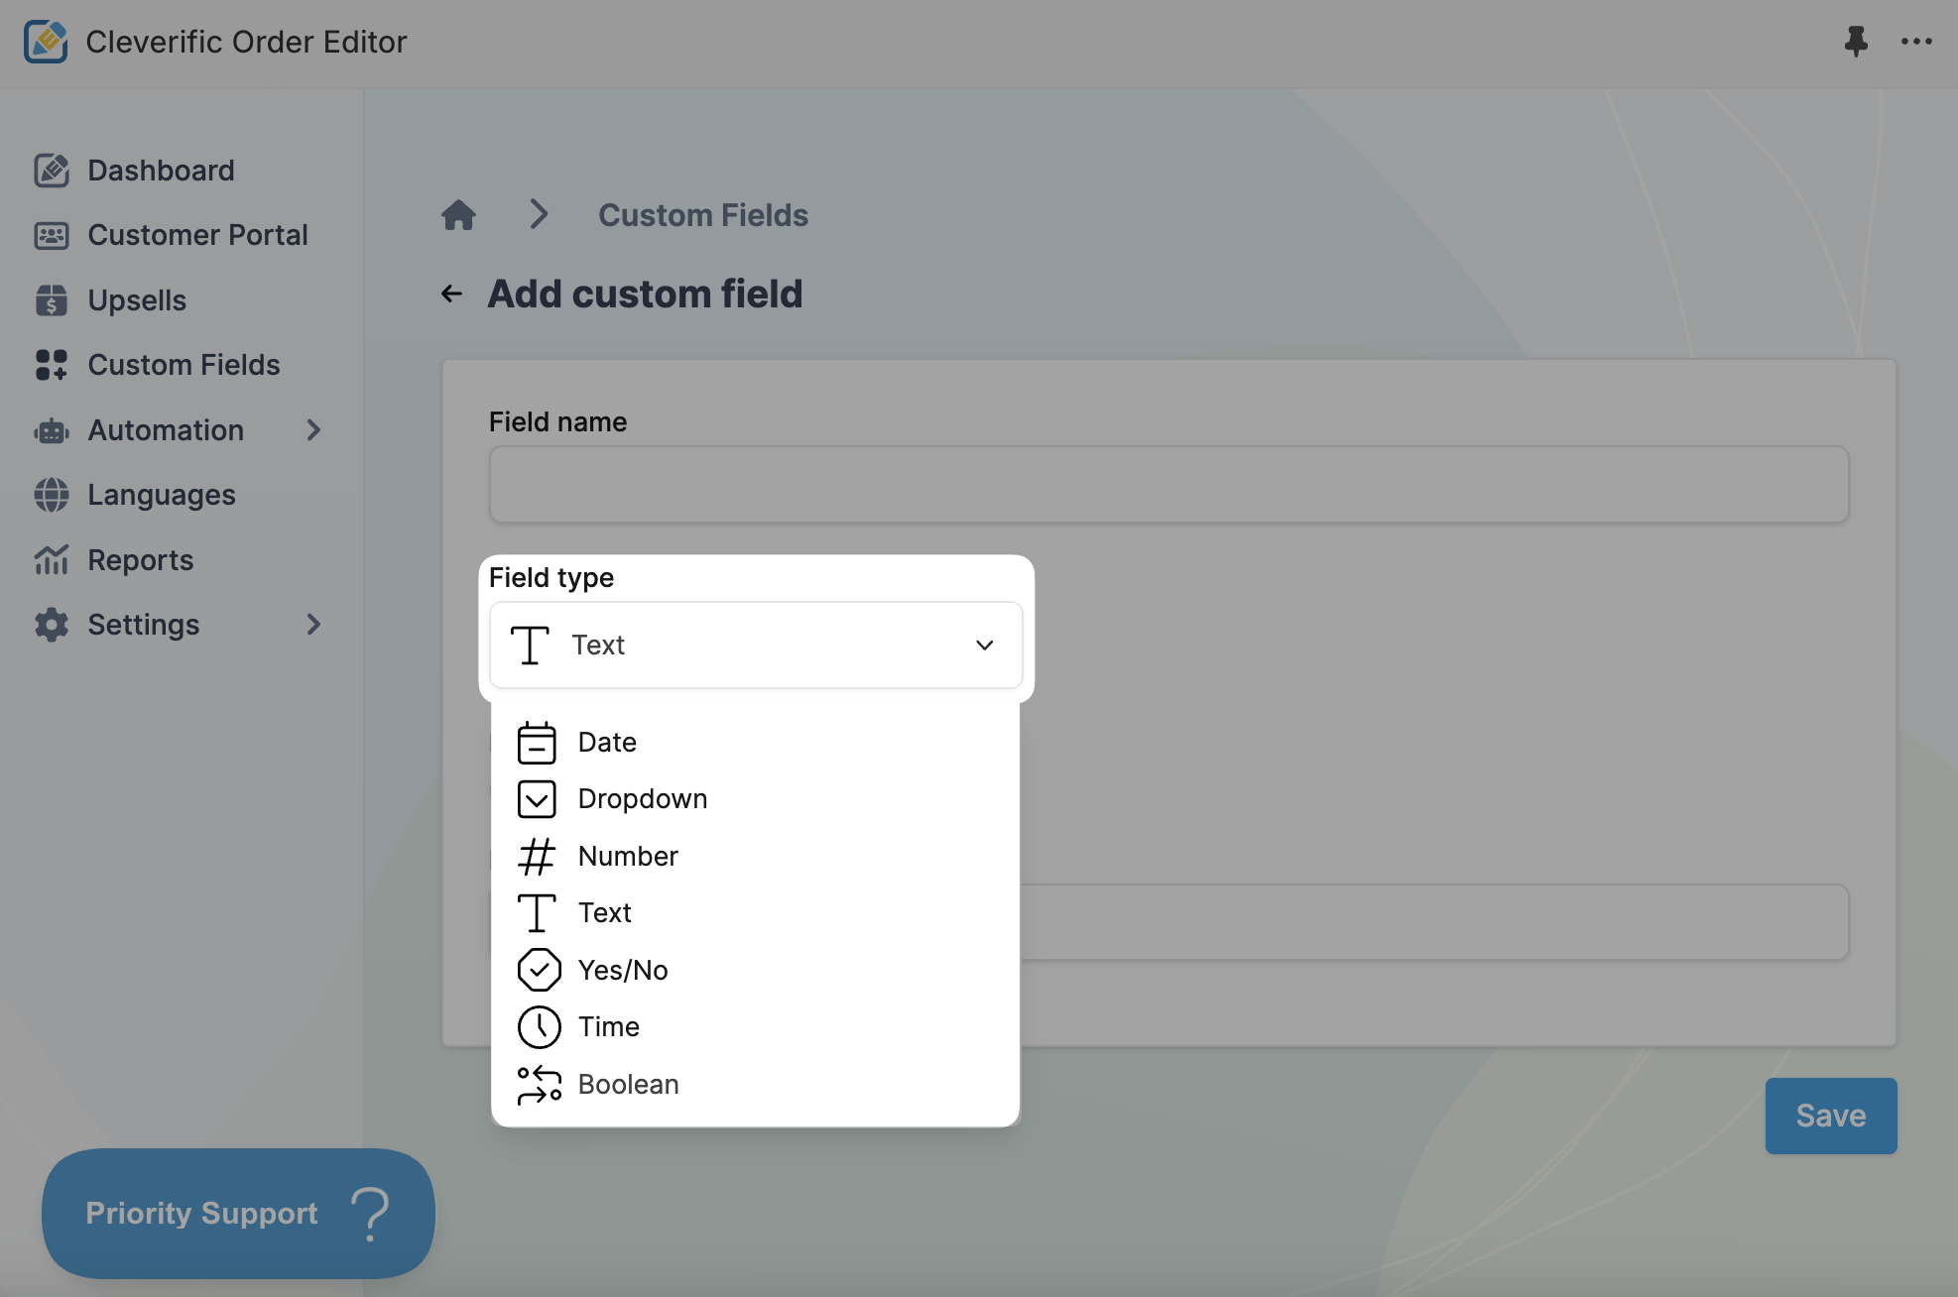Viewport: 1958px width, 1297px height.
Task: Click the Field name input box
Action: (1168, 485)
